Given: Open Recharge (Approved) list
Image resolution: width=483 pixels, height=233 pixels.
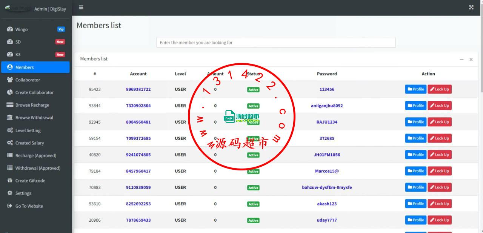Looking at the screenshot, I should tap(36, 155).
